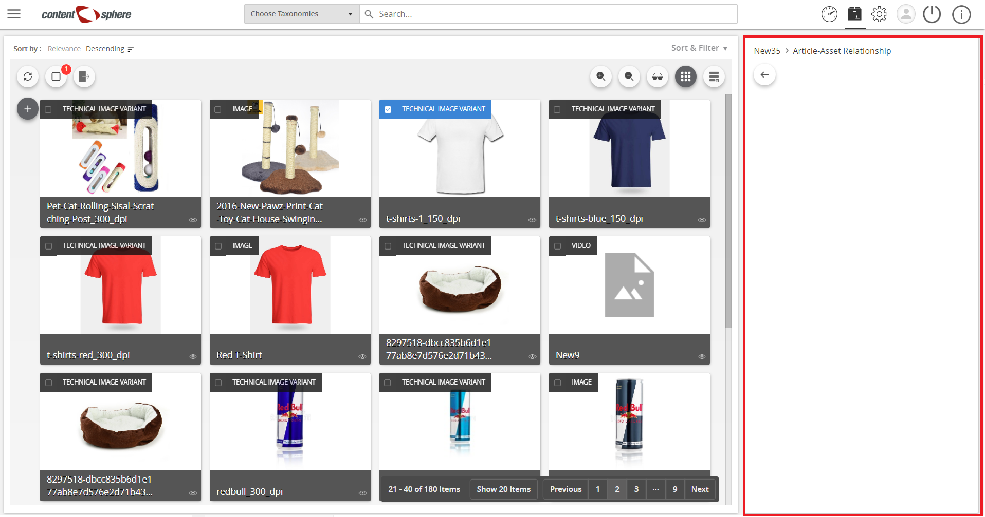Untick checkbox for t-shirts-1_150_dpi

(x=388, y=109)
